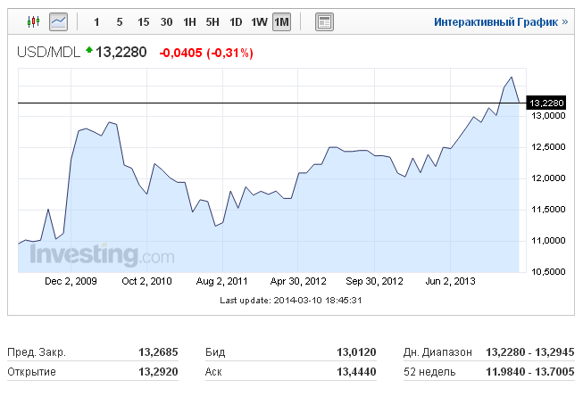Set chart interval to 30 minutes
This screenshot has width=583, height=405.
166,22
